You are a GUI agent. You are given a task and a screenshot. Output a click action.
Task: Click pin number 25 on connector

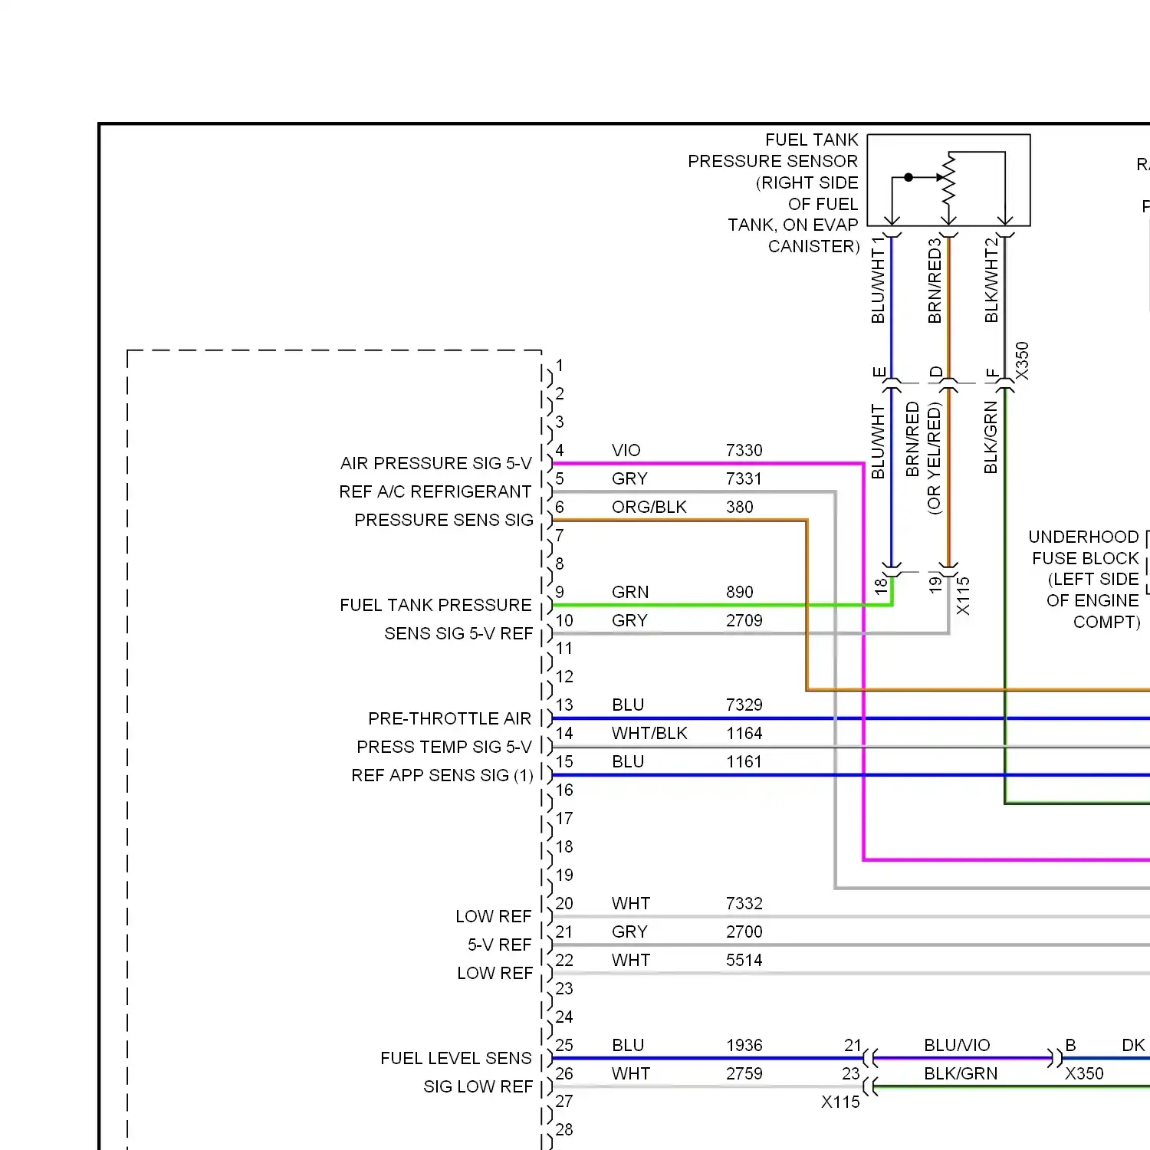564,1045
